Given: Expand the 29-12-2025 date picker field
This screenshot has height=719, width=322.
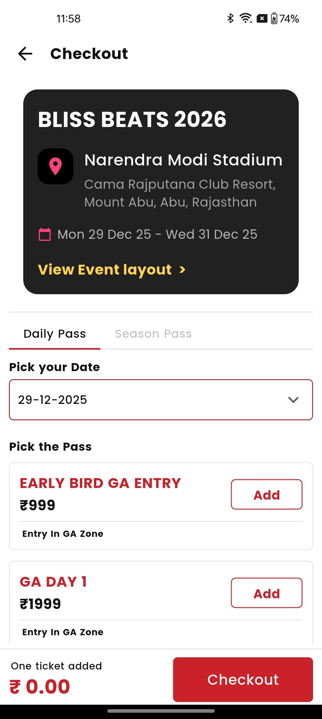Looking at the screenshot, I should [149, 400].
